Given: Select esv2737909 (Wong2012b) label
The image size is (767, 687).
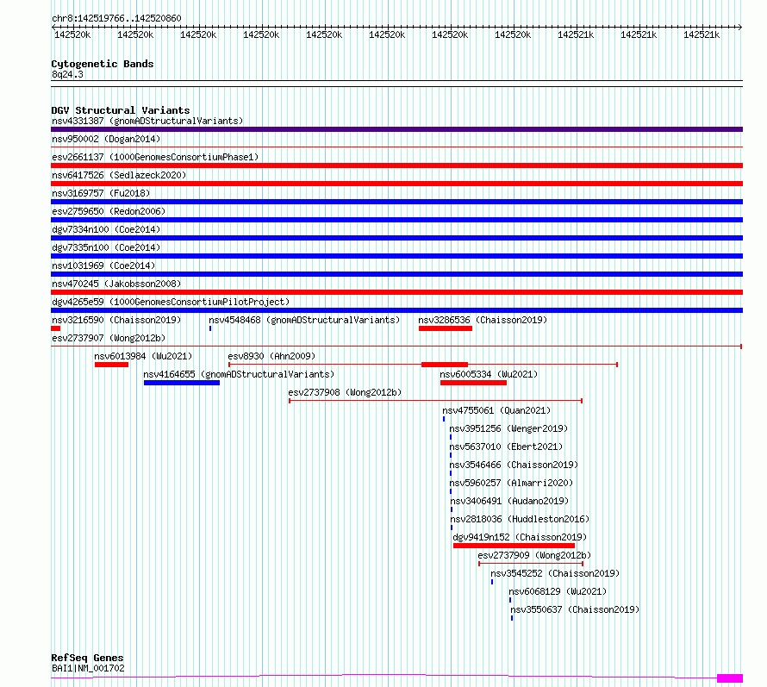Looking at the screenshot, I should pyautogui.click(x=534, y=555).
